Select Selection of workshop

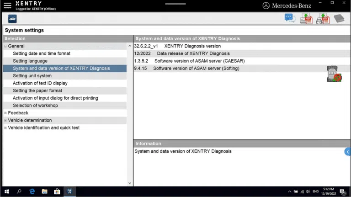click(65, 105)
